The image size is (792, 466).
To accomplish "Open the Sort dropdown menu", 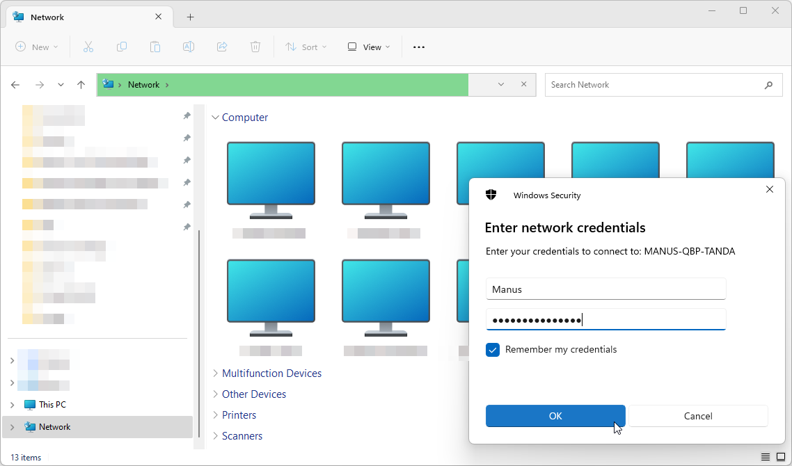I will click(303, 47).
